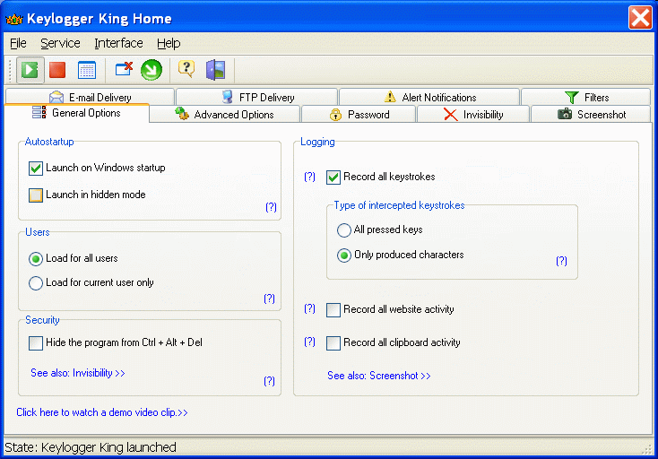Enable Record all website activity
The image size is (658, 459).
click(333, 310)
